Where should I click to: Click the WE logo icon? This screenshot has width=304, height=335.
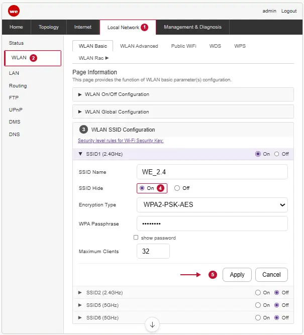click(14, 11)
